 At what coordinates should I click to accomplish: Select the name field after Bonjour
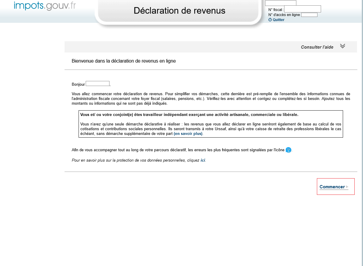tap(98, 84)
